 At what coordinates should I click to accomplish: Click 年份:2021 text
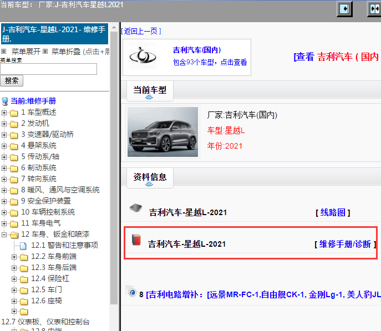coord(225,146)
